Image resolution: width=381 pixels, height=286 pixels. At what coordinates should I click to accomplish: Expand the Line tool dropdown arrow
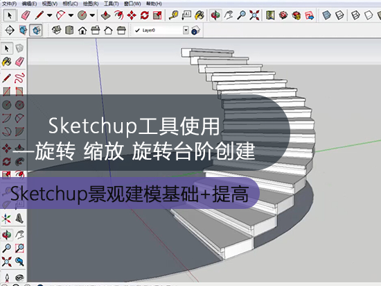click(x=50, y=15)
